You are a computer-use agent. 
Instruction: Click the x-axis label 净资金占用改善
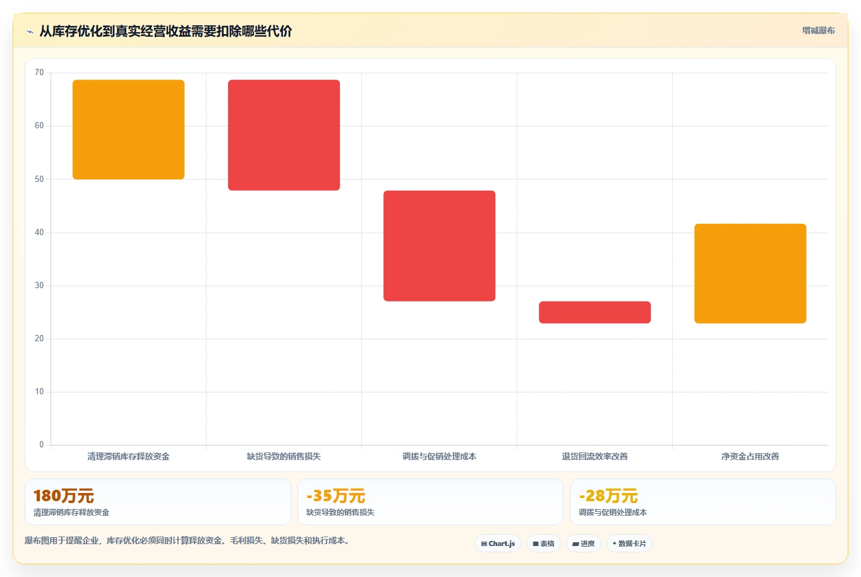tap(750, 456)
